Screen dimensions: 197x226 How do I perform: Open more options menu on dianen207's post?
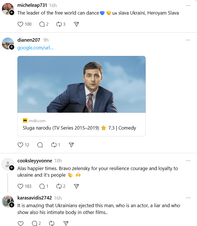point(188,40)
